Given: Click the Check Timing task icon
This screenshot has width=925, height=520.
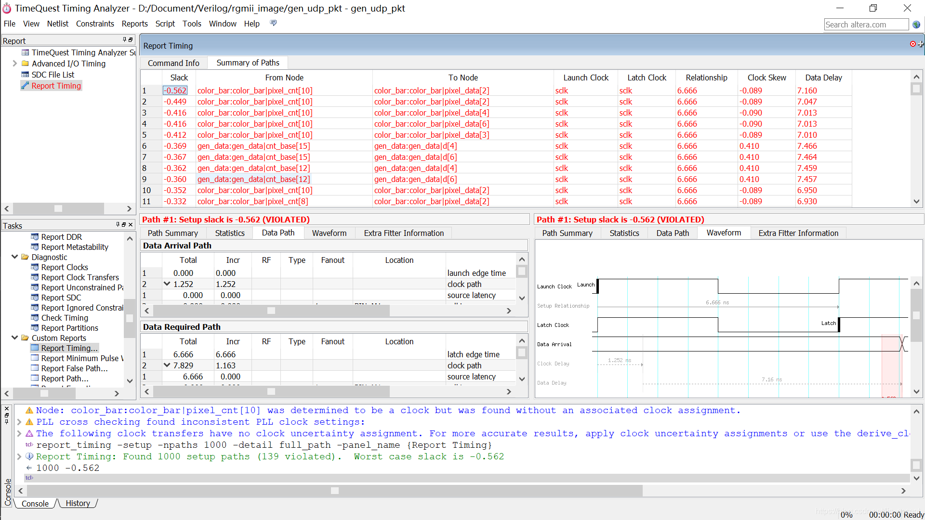Looking at the screenshot, I should [x=35, y=318].
